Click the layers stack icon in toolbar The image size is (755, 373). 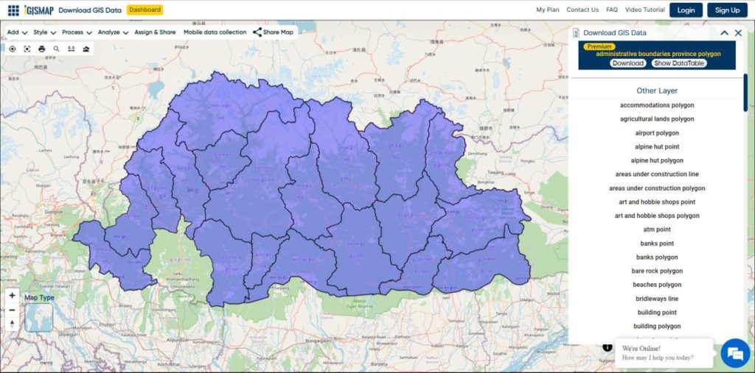pyautogui.click(x=86, y=49)
